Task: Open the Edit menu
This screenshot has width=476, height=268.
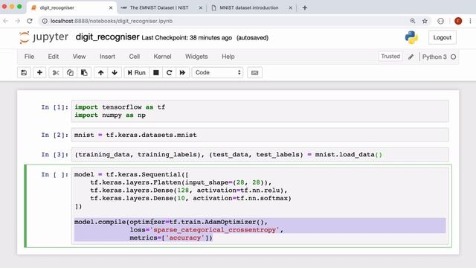Action: (53, 57)
